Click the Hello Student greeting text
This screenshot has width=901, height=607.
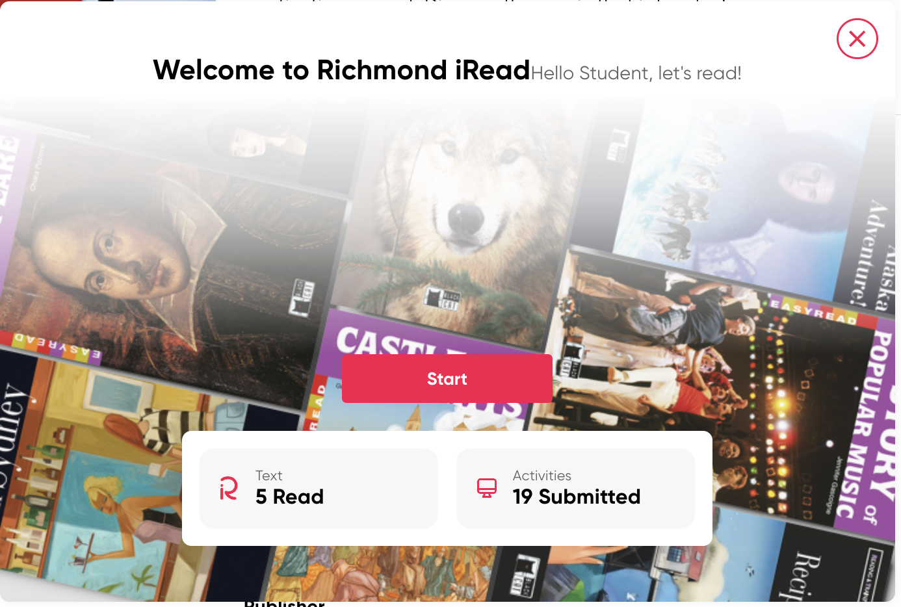click(x=636, y=73)
